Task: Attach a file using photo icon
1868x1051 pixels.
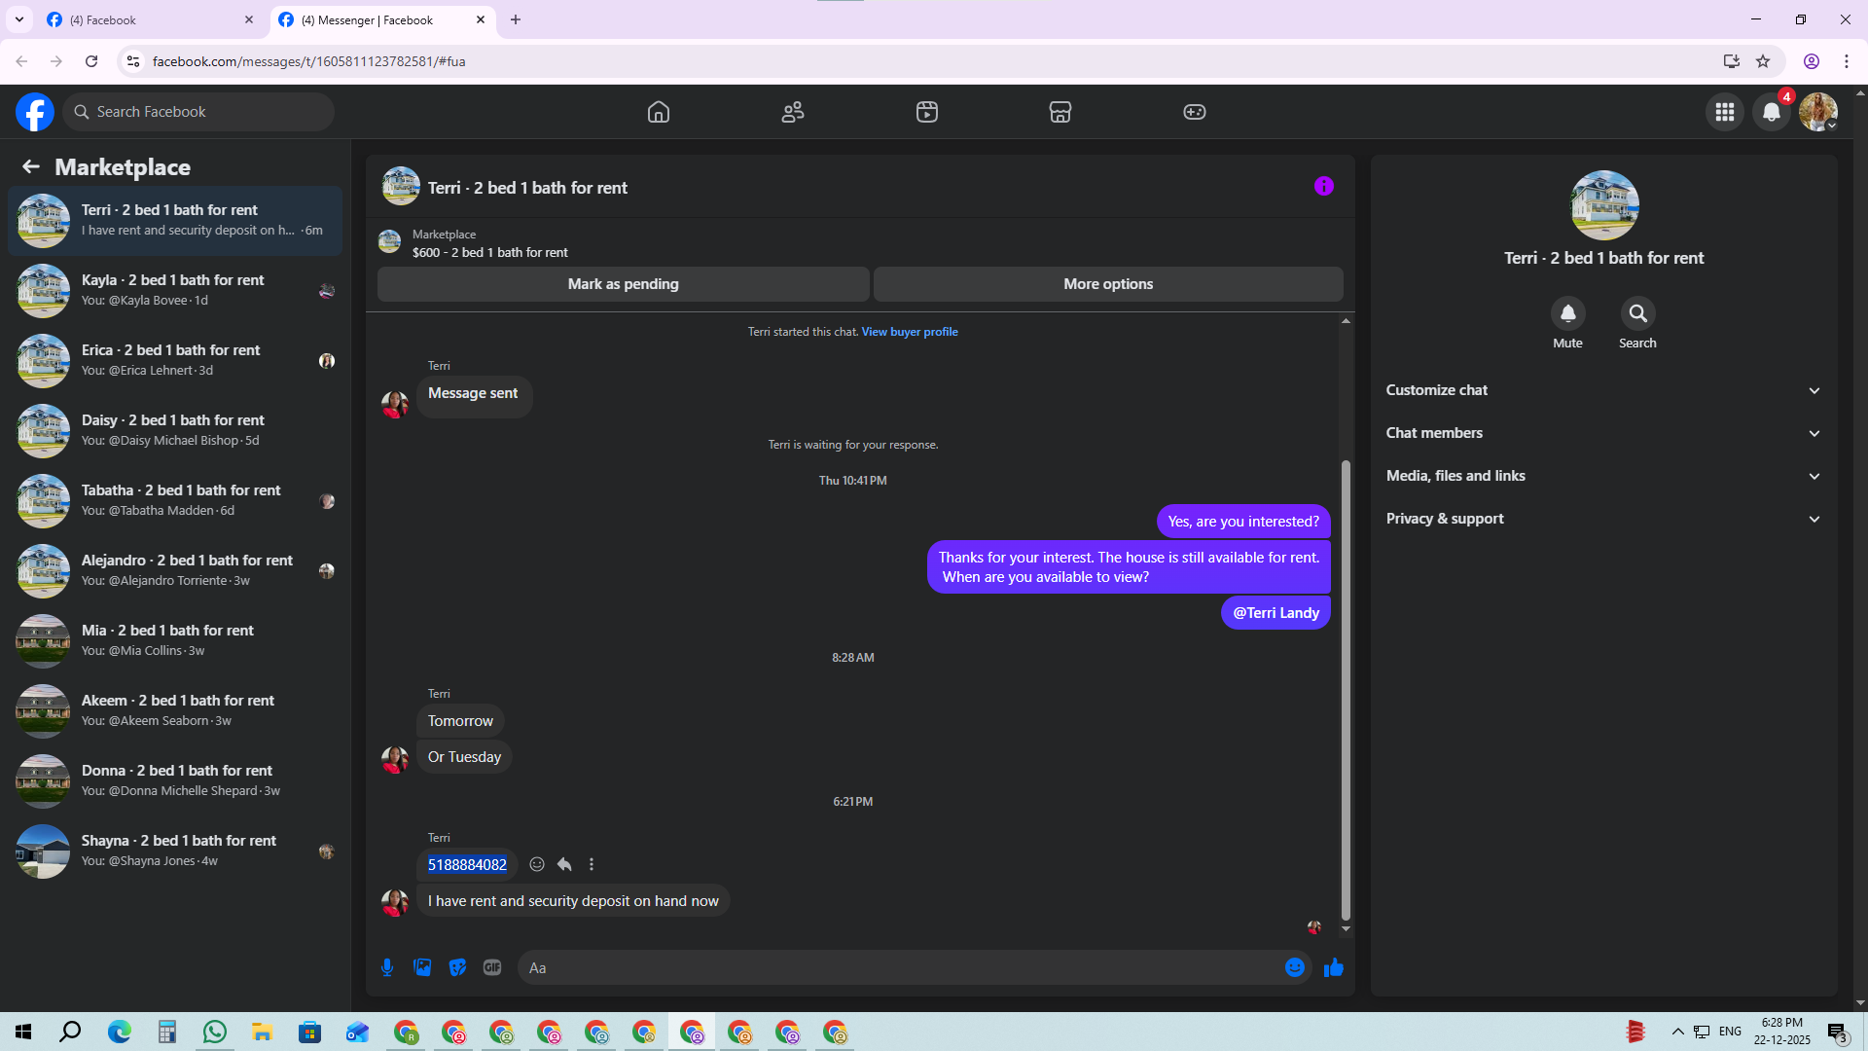Action: [422, 967]
